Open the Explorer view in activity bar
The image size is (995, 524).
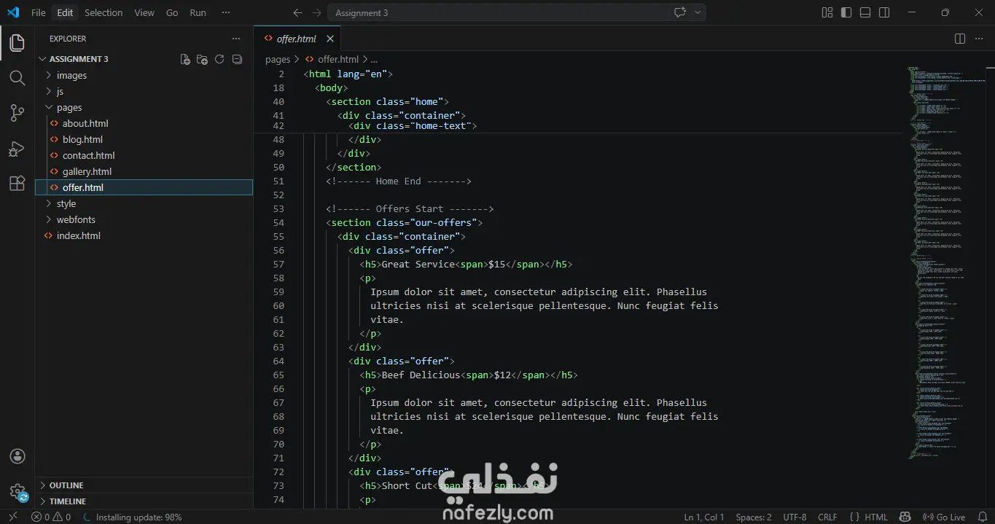click(x=17, y=43)
